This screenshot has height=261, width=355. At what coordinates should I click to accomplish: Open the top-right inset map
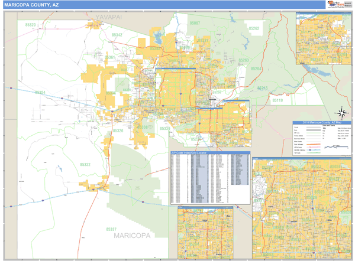(324, 38)
